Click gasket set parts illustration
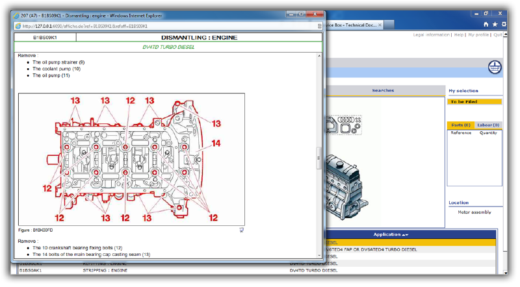The height and width of the screenshot is (287, 520). click(344, 125)
